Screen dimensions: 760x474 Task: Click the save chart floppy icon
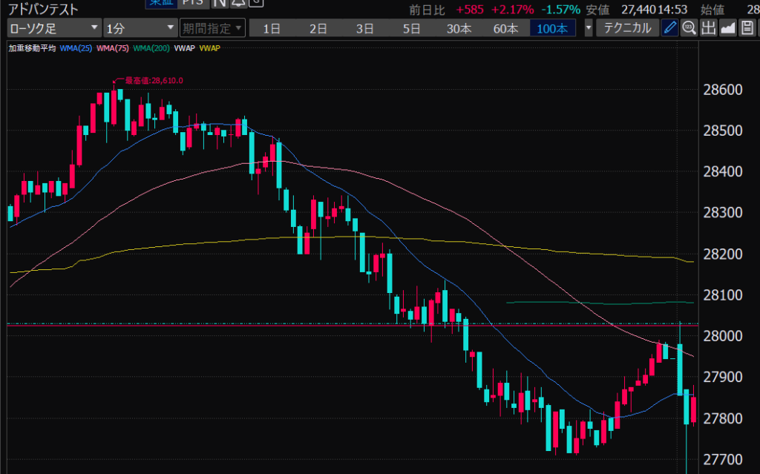pyautogui.click(x=747, y=29)
